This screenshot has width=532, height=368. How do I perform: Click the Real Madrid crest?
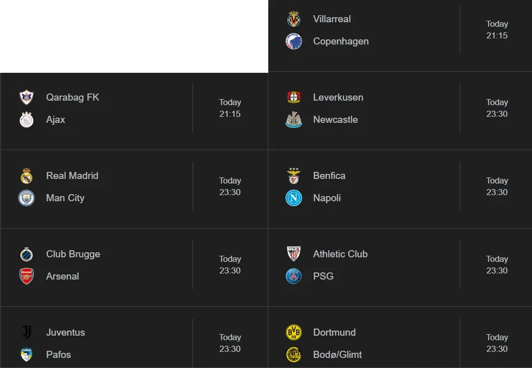[26, 176]
